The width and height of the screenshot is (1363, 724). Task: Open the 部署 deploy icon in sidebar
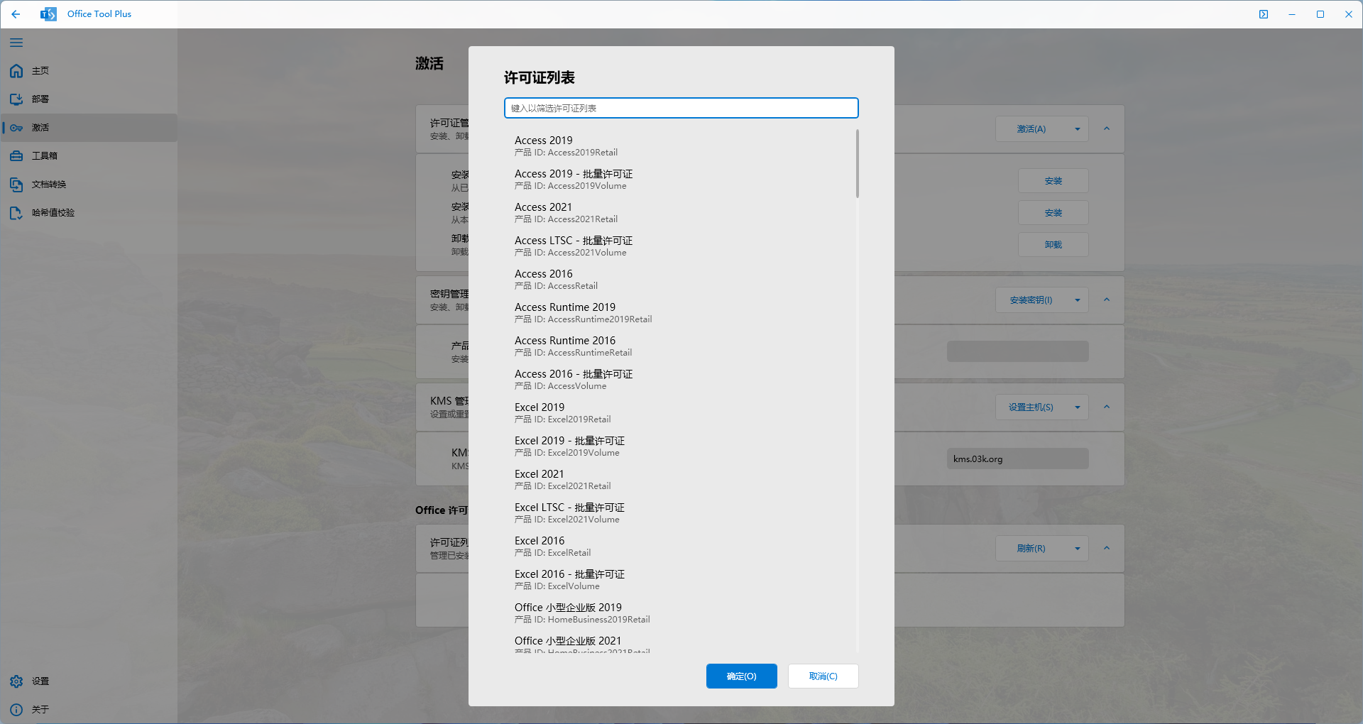pyautogui.click(x=16, y=99)
